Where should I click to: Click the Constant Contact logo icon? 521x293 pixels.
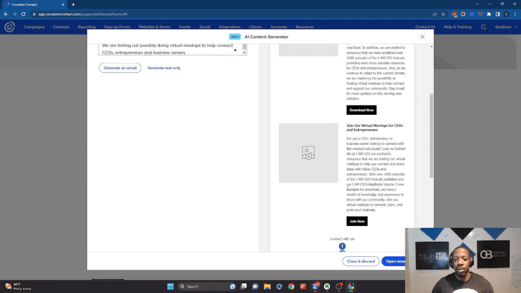tap(9, 27)
